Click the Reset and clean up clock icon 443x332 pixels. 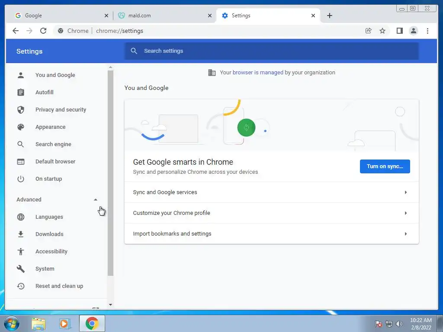pyautogui.click(x=21, y=286)
